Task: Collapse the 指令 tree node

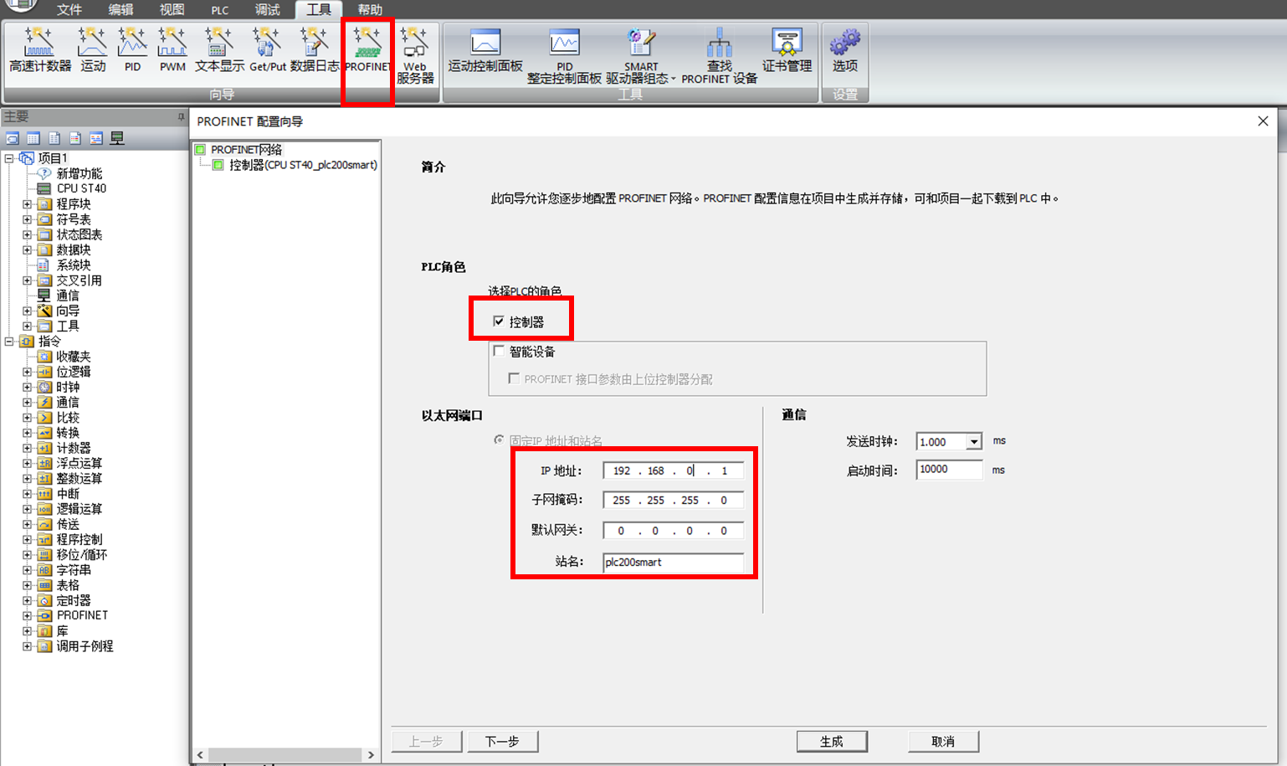Action: point(9,342)
